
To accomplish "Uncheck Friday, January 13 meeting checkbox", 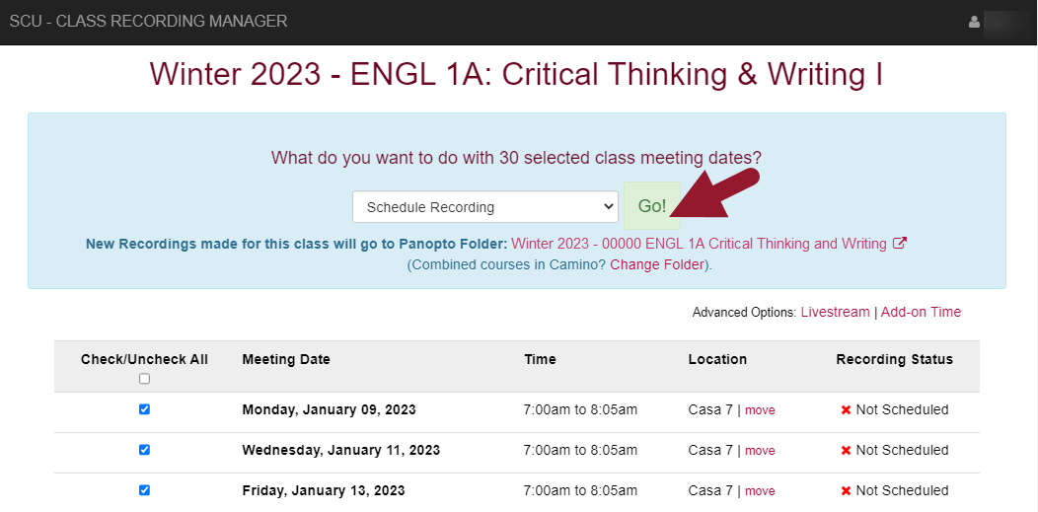I will pyautogui.click(x=144, y=490).
